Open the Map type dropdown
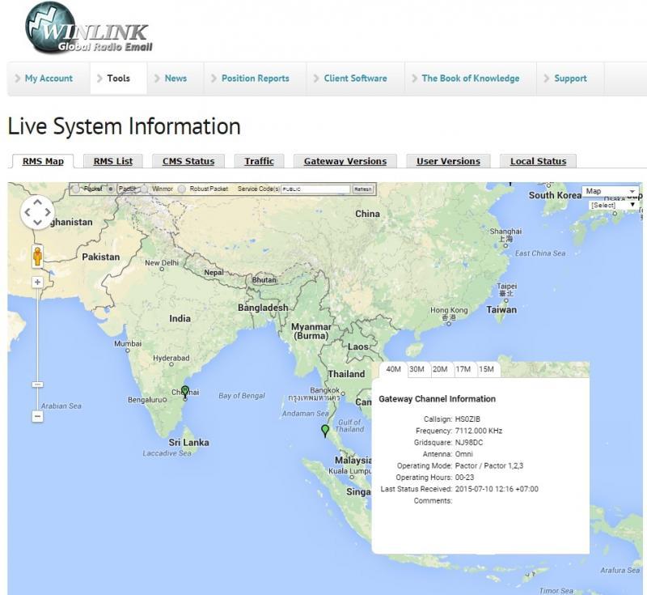Screen dimensions: 647x595 tap(611, 191)
